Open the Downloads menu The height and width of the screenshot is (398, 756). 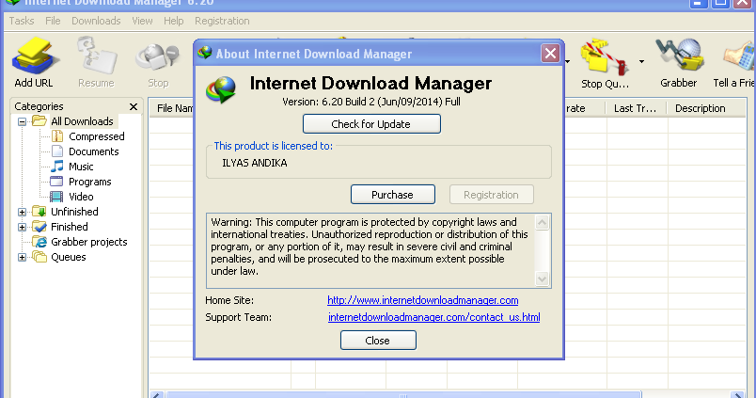tap(96, 21)
